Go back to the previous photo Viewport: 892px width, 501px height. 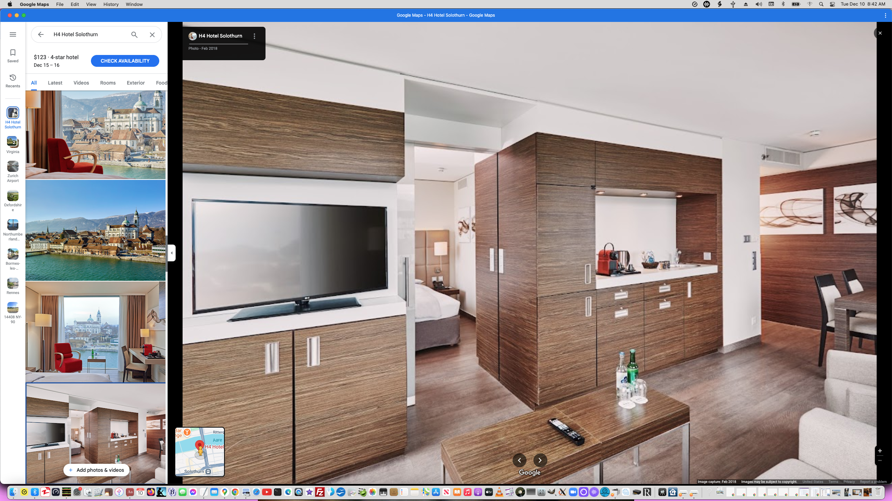tap(519, 460)
